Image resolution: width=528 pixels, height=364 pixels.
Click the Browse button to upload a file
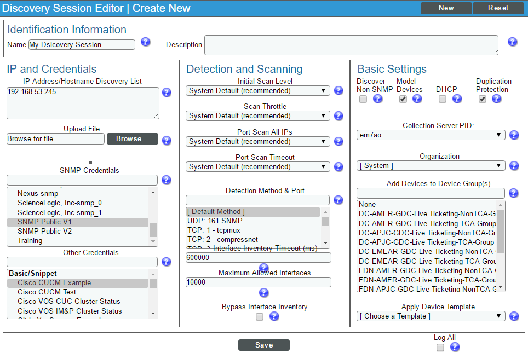tap(132, 138)
